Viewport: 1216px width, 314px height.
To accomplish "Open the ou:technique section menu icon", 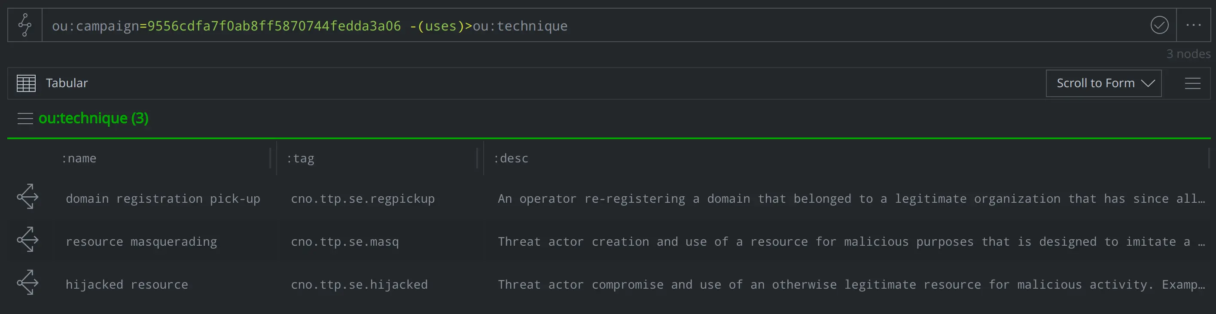I will (x=25, y=118).
